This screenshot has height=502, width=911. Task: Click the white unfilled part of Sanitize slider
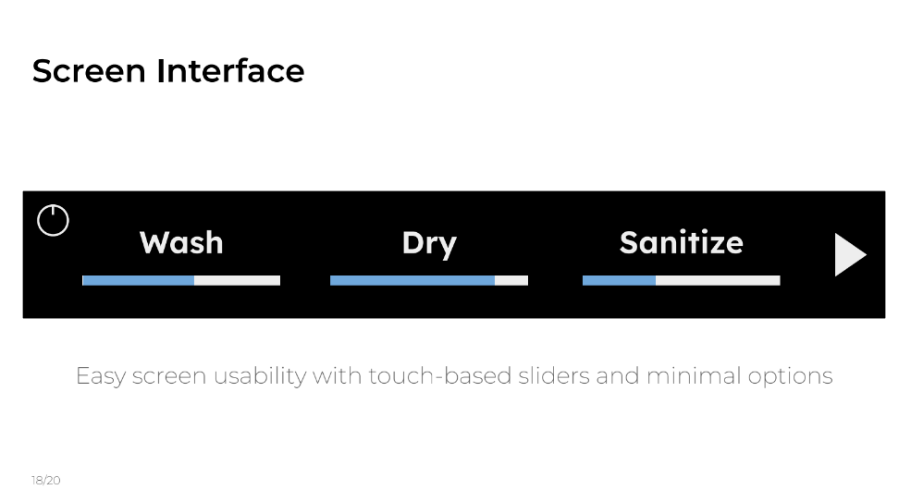point(718,280)
